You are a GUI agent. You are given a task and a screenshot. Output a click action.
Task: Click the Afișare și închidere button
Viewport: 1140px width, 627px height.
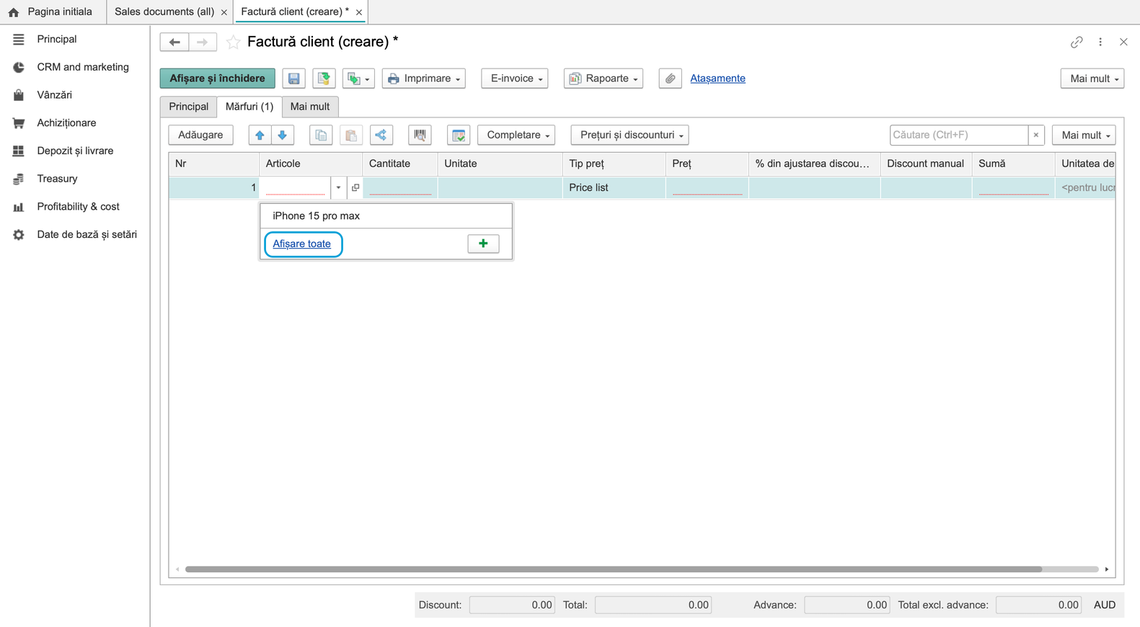pyautogui.click(x=217, y=79)
